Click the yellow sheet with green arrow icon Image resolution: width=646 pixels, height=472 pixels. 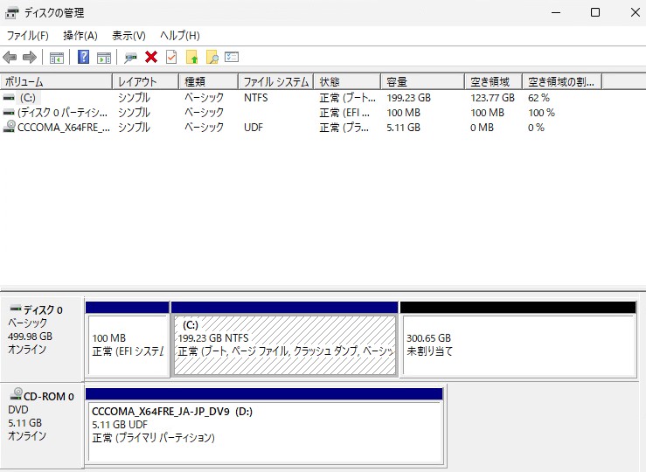coord(192,57)
